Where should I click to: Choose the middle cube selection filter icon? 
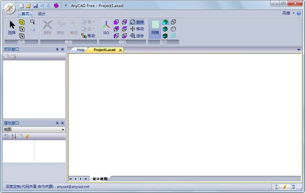22,29
